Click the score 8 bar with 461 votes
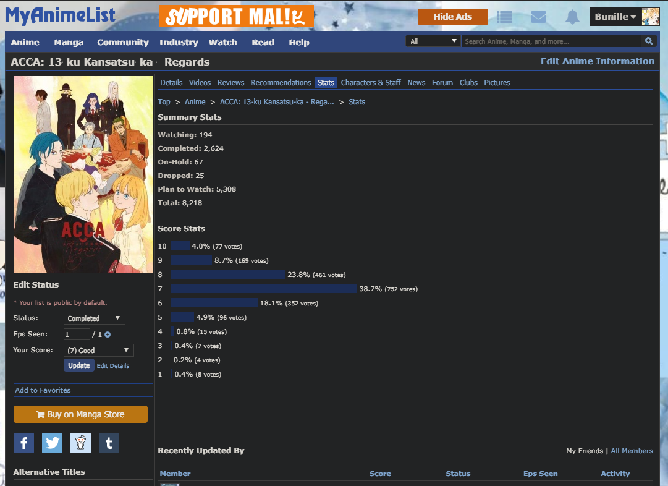668x486 pixels. tap(227, 275)
